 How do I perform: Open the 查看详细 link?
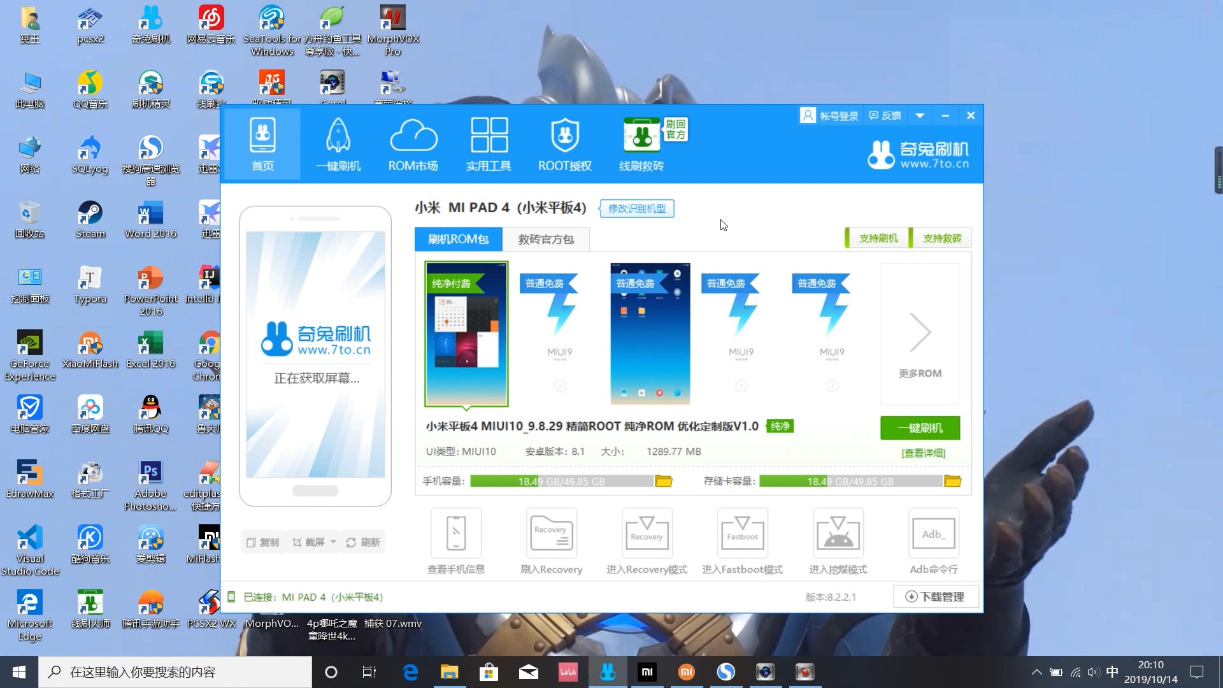click(x=923, y=453)
